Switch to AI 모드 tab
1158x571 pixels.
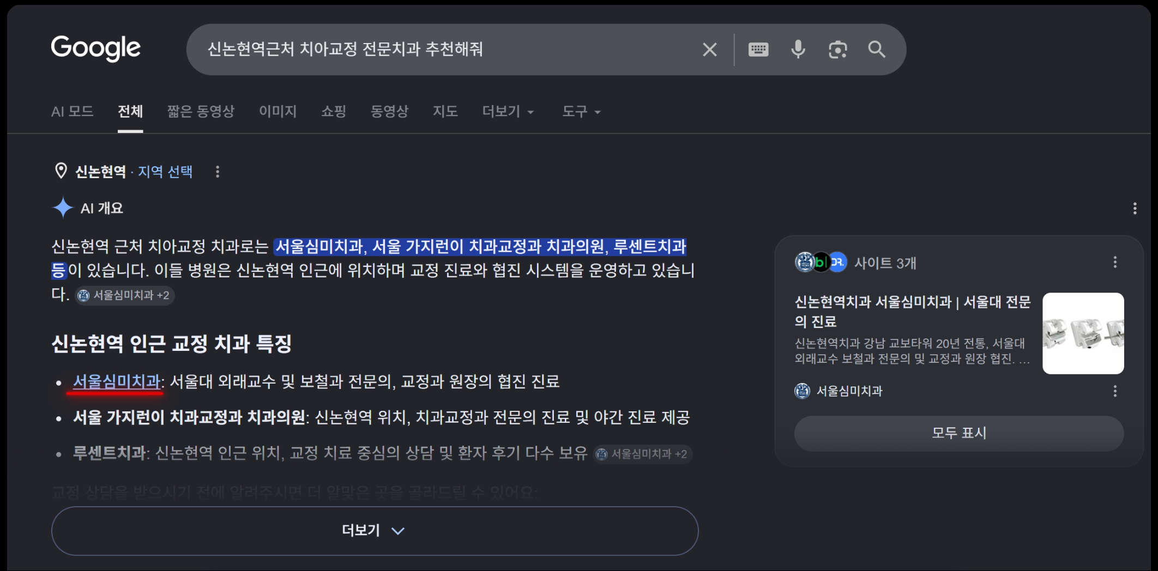(72, 112)
